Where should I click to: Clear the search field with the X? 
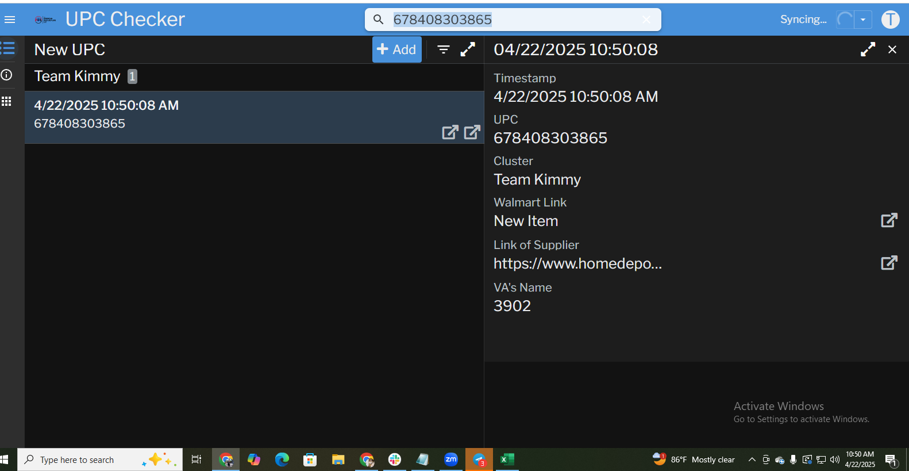pos(646,20)
